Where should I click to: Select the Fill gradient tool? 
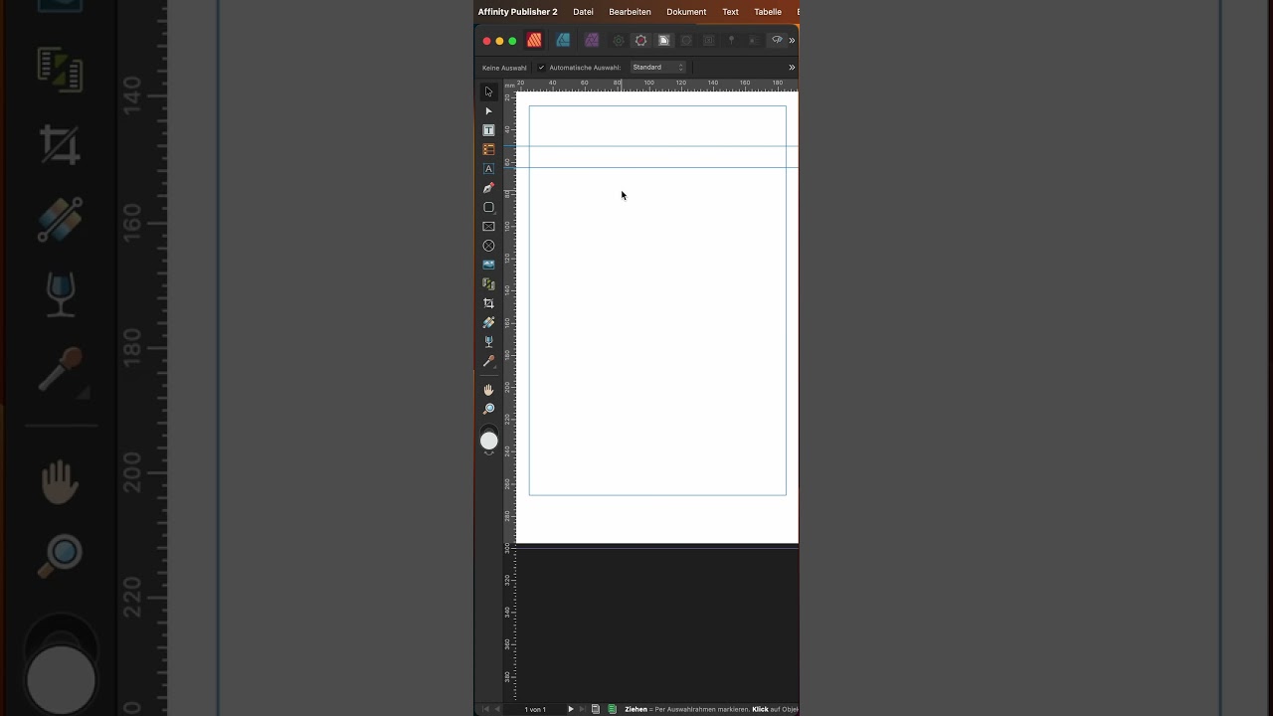pyautogui.click(x=488, y=322)
